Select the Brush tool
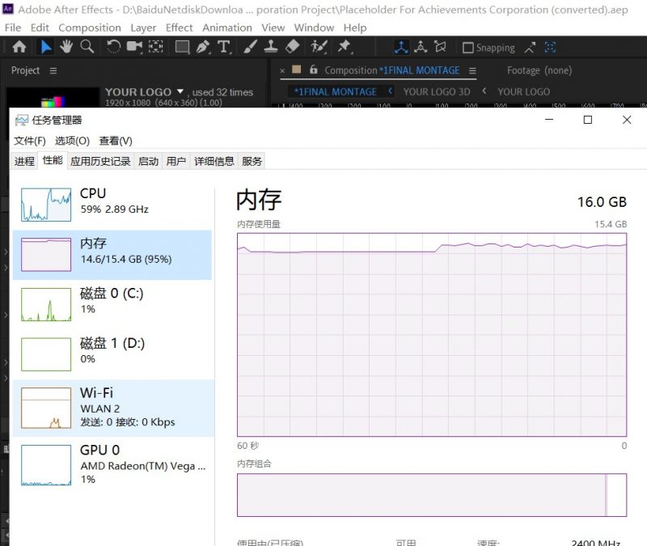 pos(250,47)
